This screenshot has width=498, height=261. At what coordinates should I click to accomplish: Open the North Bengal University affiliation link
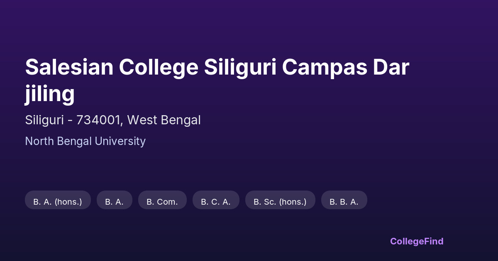tap(85, 141)
